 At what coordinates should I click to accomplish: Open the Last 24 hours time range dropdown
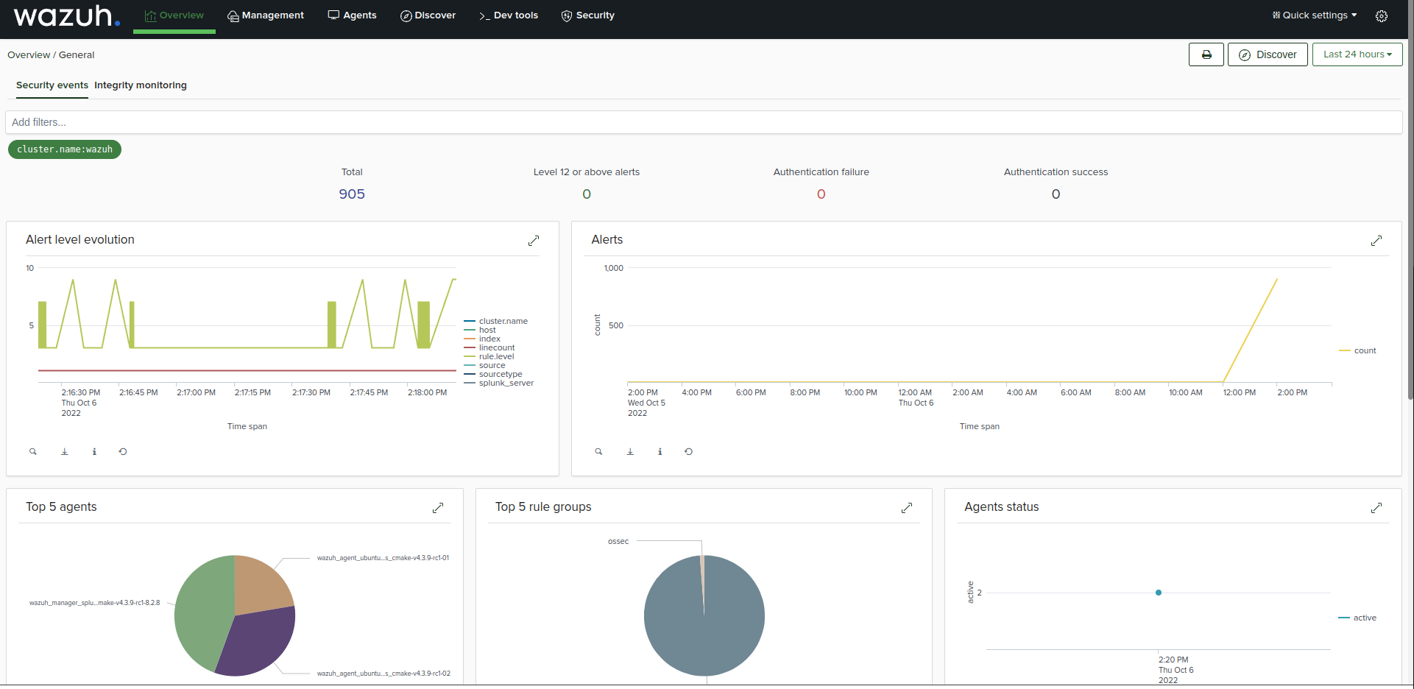1357,54
